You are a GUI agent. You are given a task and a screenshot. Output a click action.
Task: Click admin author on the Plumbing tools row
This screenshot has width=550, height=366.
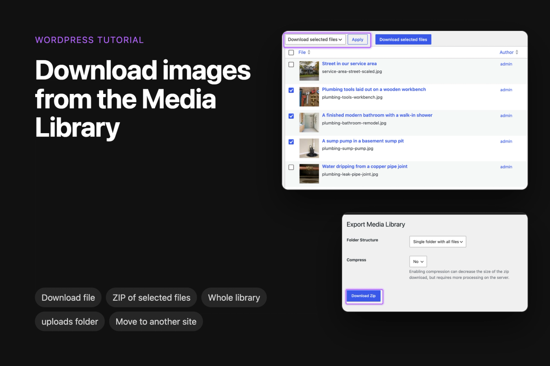(506, 90)
